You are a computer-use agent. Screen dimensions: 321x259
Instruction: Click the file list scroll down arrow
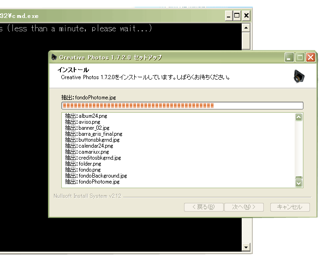[299, 183]
